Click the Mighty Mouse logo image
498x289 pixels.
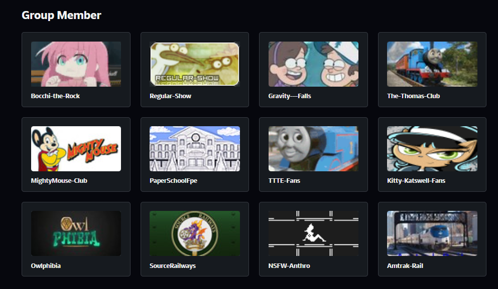click(76, 149)
